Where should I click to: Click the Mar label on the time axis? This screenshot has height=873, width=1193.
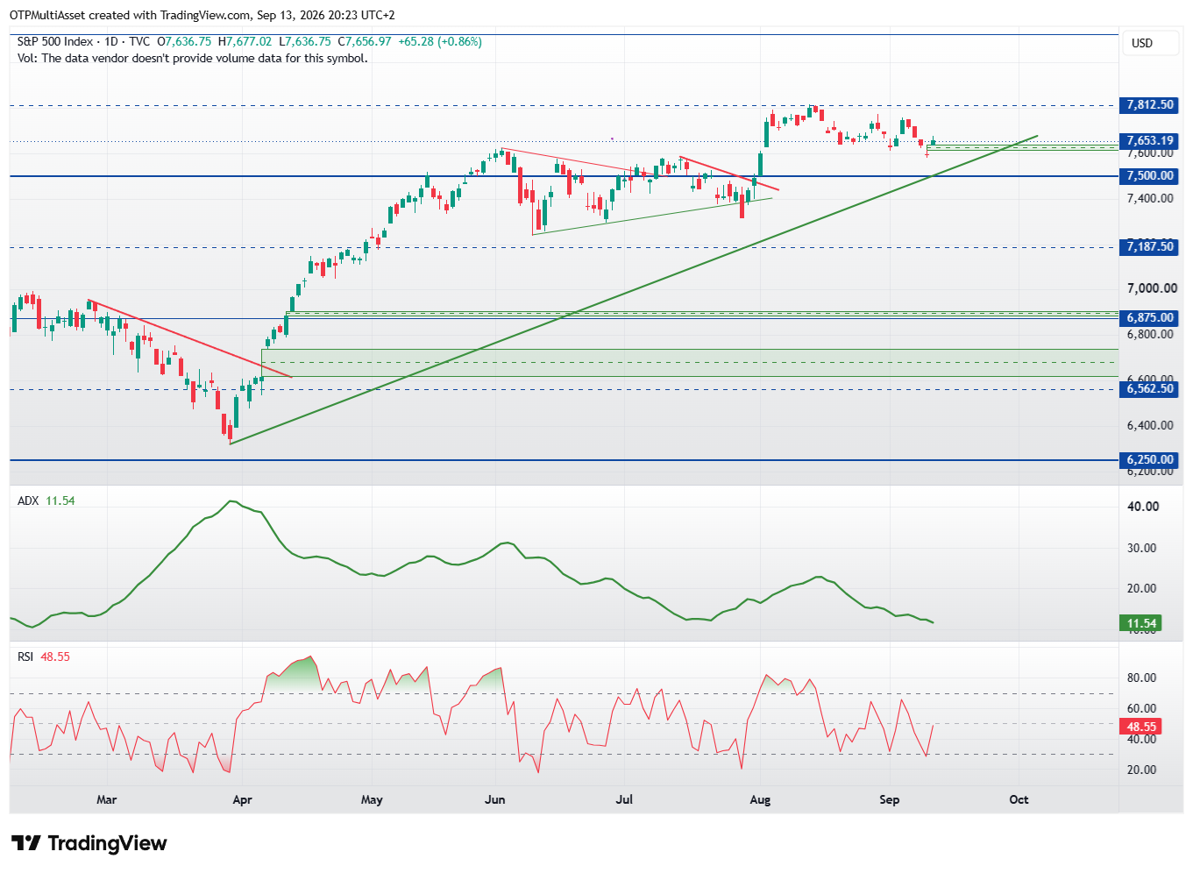106,799
